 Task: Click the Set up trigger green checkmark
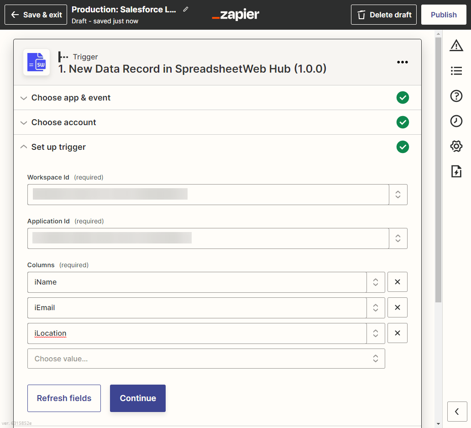click(403, 147)
